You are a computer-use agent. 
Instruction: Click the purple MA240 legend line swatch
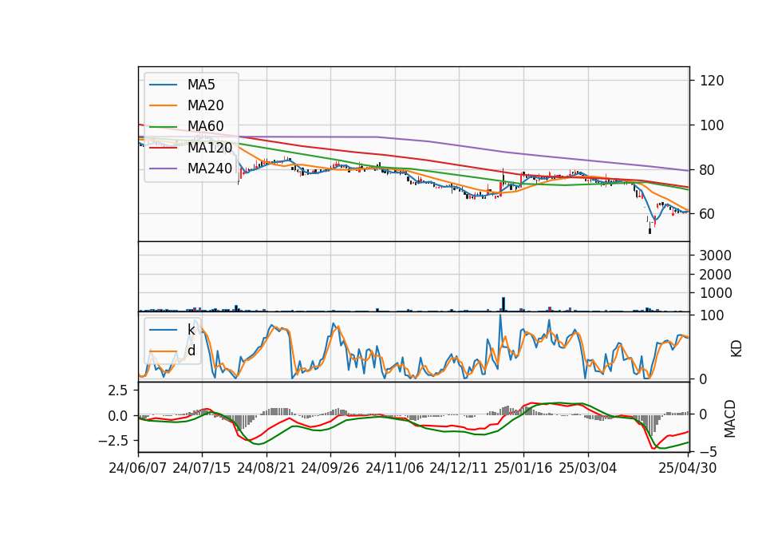[163, 168]
